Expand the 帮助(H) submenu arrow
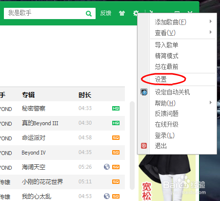 tap(211, 103)
